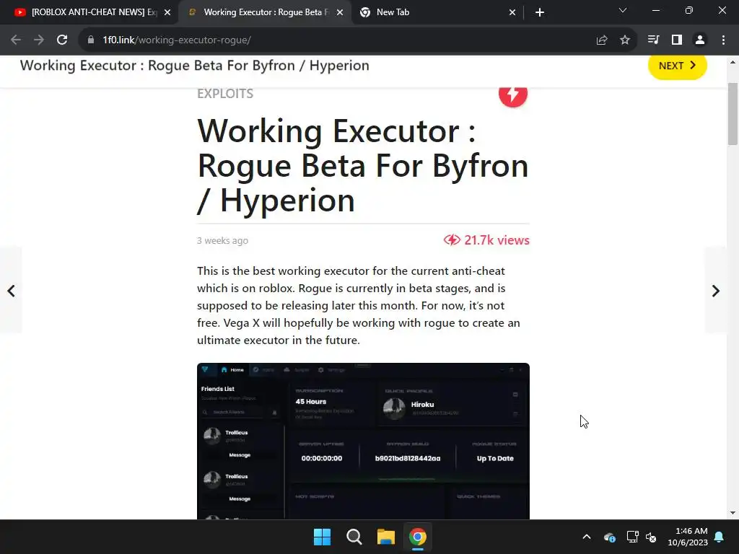
Task: Close the ROBLOX ANTI-CHEAT NEWS YouTube tab
Action: (167, 12)
